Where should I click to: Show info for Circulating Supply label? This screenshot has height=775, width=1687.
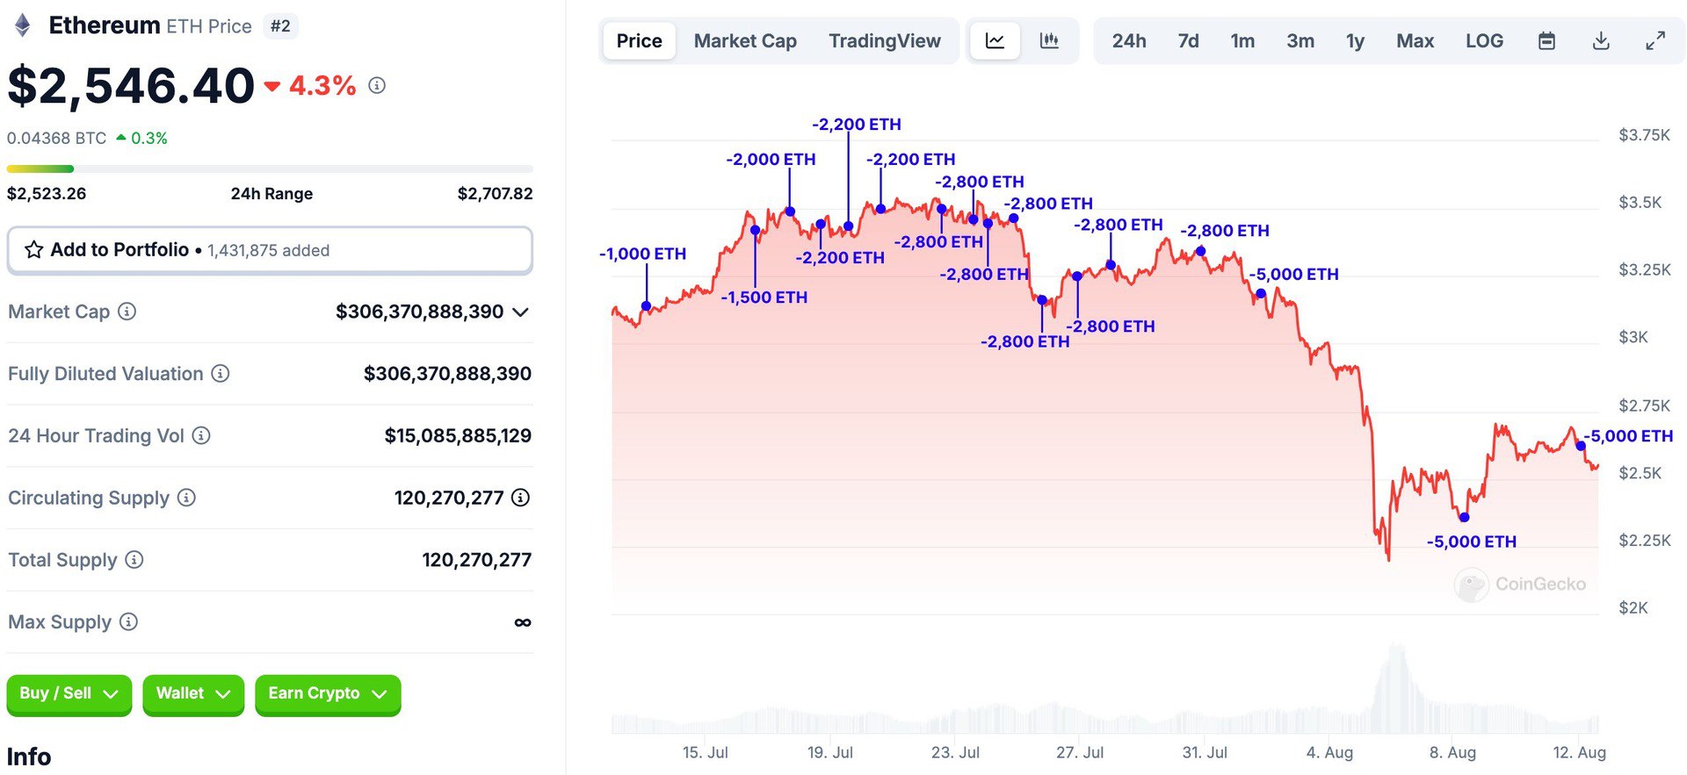pyautogui.click(x=186, y=498)
